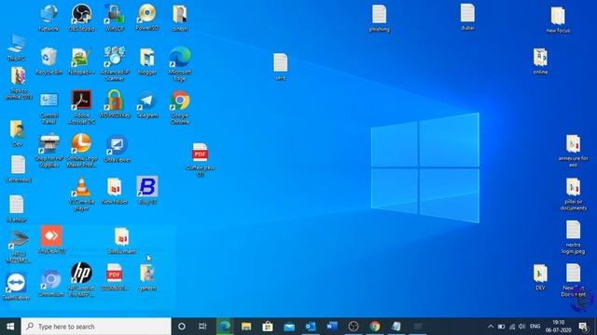Viewport: 597px width, 335px height.
Task: Open the phishing text file
Action: click(380, 19)
